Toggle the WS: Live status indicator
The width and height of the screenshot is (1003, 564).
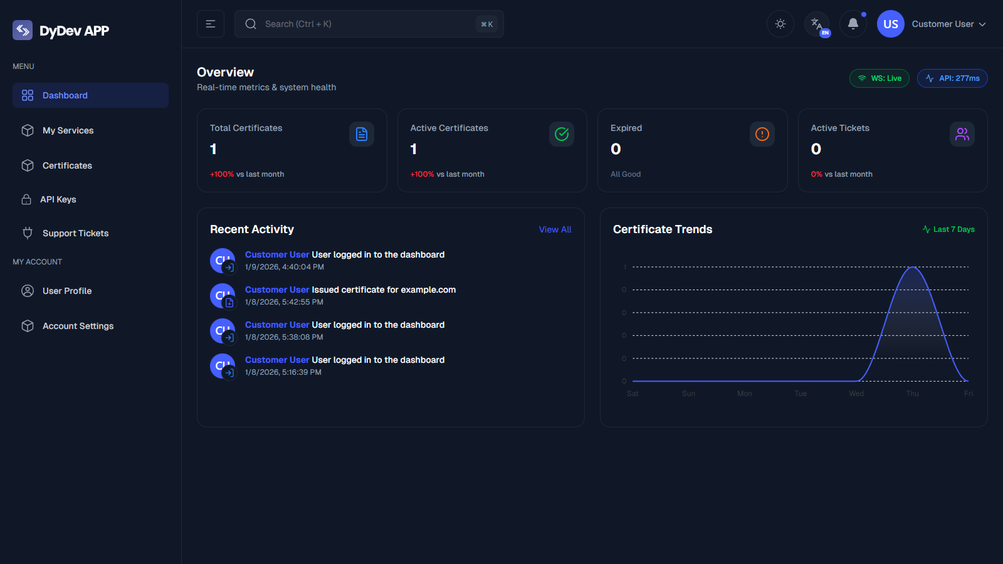tap(879, 78)
